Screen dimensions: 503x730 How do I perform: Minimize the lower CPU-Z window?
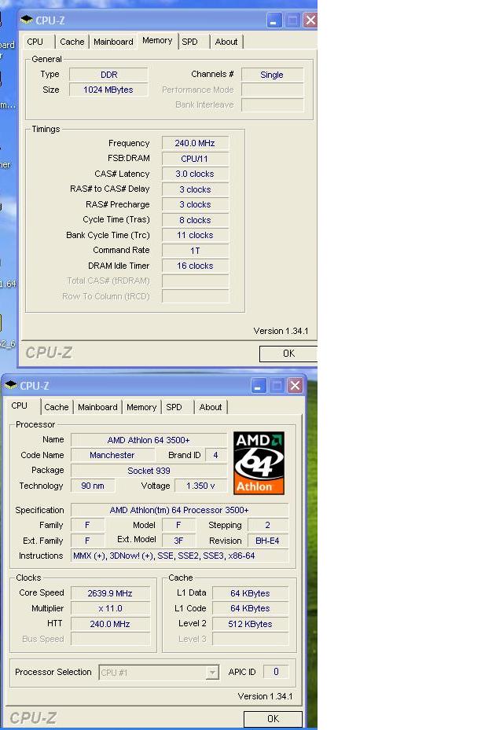tap(259, 385)
